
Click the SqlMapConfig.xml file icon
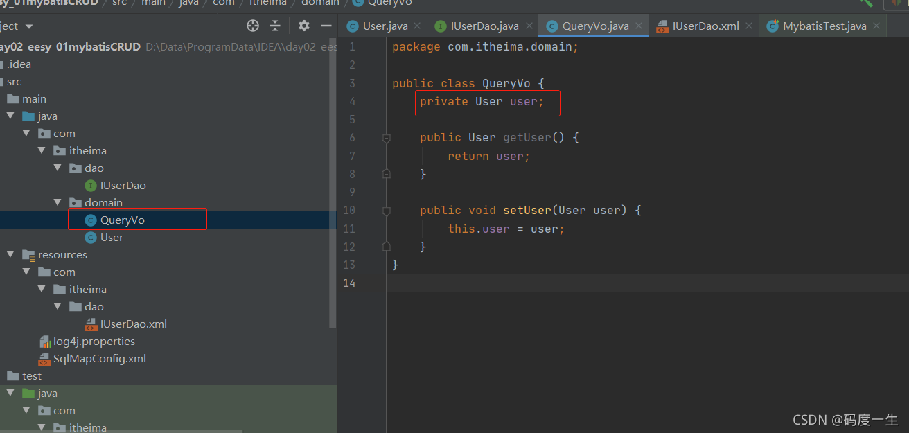pos(45,358)
